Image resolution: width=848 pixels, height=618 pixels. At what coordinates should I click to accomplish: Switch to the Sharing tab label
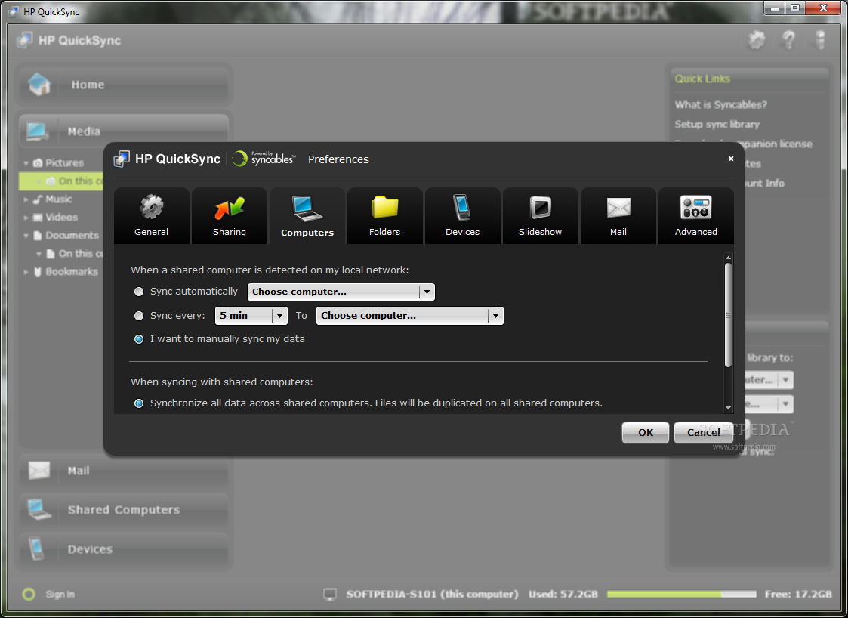pos(230,232)
